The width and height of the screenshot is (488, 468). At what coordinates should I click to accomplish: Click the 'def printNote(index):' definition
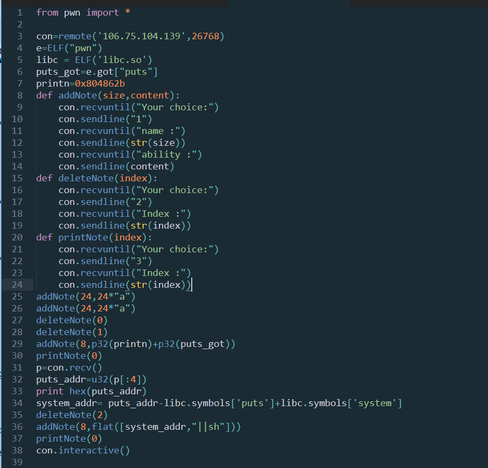pos(94,237)
